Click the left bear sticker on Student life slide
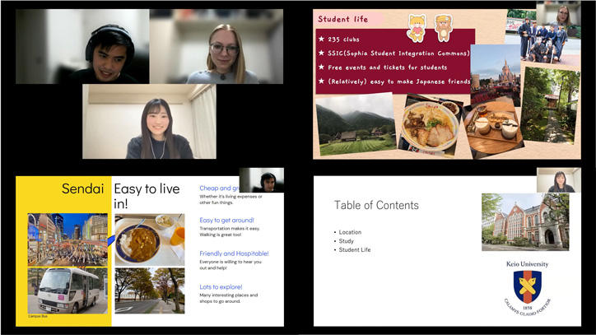This screenshot has width=596, height=335. (417, 27)
